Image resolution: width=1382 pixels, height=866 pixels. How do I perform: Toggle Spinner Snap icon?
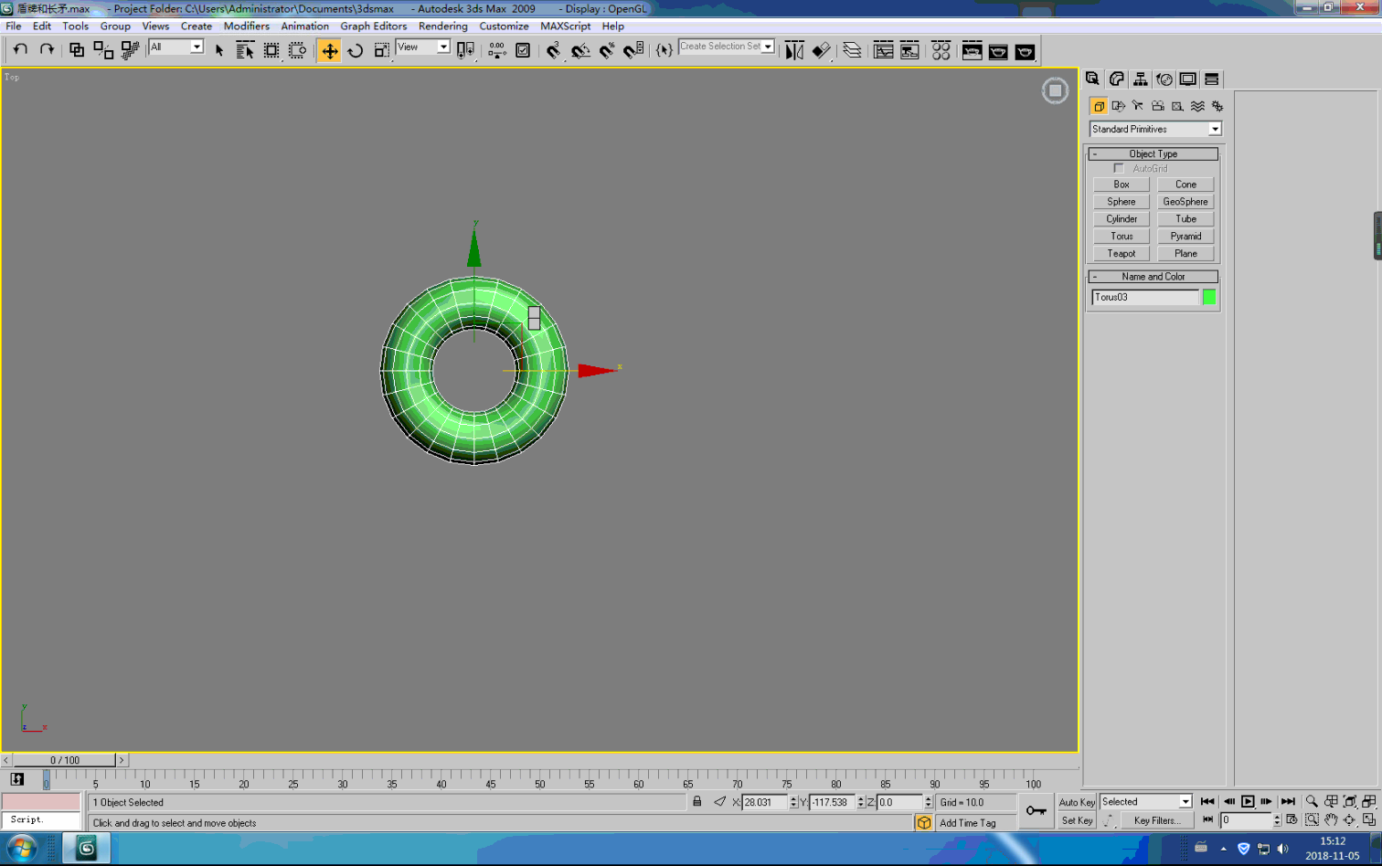633,50
